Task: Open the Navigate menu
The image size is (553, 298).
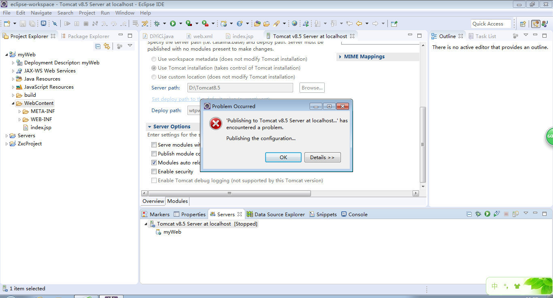Action: (41, 13)
